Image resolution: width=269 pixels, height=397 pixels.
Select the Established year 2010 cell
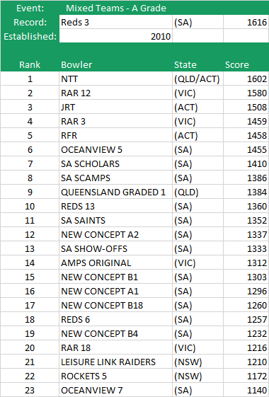[x=116, y=36]
